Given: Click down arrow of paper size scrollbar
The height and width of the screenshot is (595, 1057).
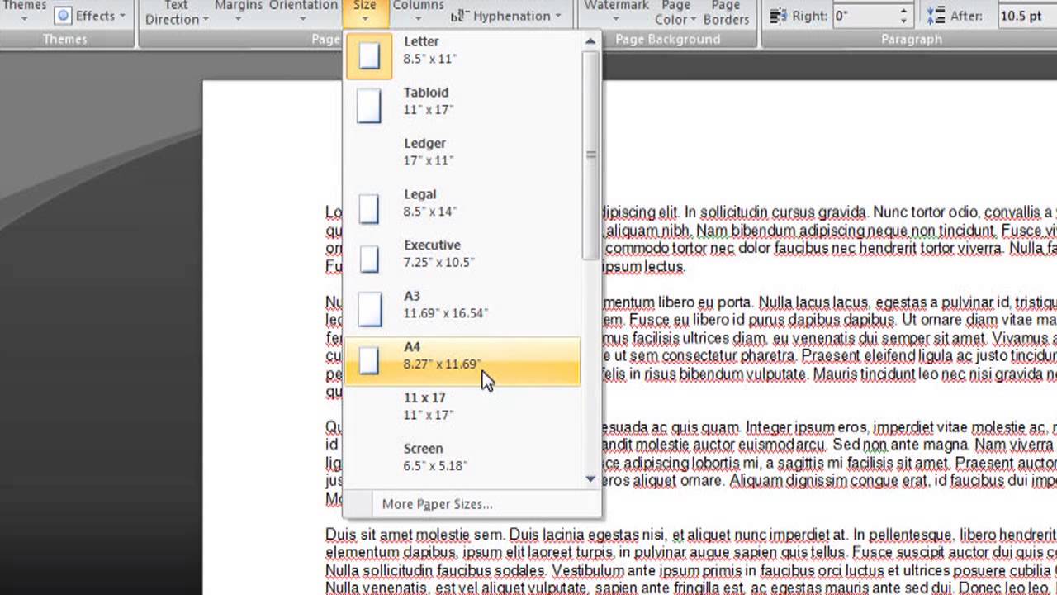Looking at the screenshot, I should pos(590,479).
